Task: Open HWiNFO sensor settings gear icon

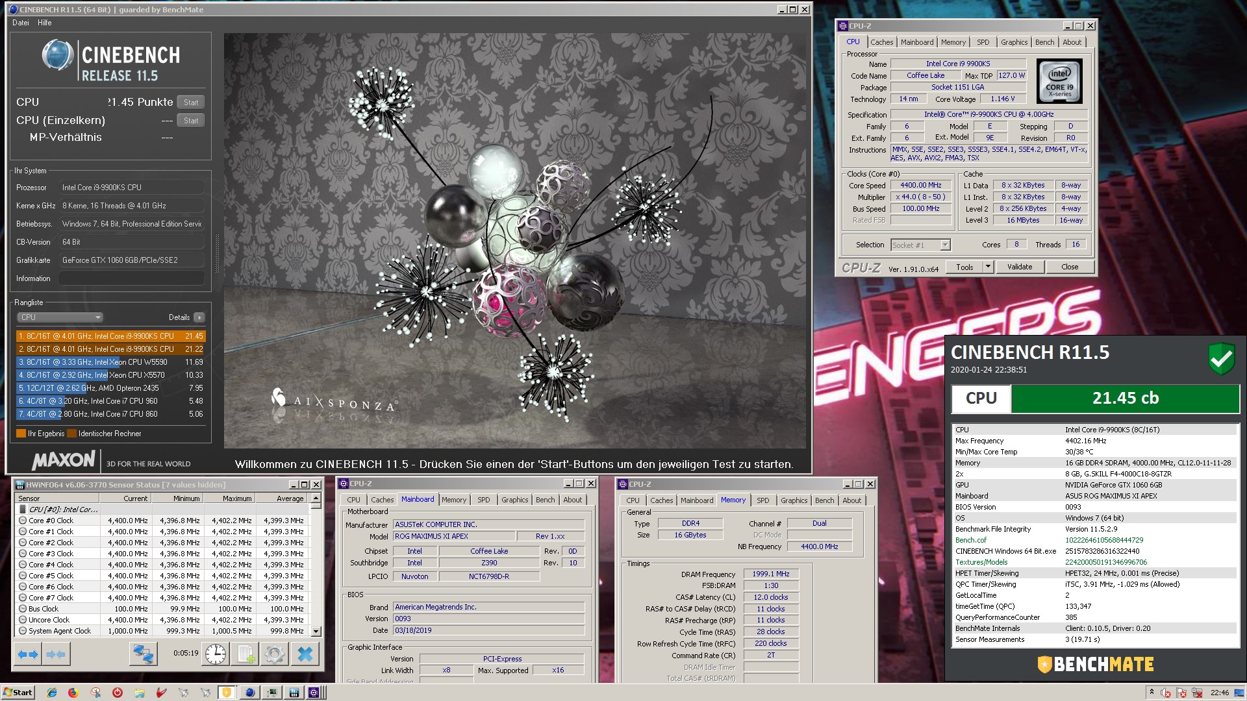Action: [x=274, y=654]
